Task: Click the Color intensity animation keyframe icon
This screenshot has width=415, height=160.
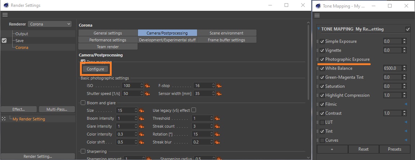Action: coord(142,134)
